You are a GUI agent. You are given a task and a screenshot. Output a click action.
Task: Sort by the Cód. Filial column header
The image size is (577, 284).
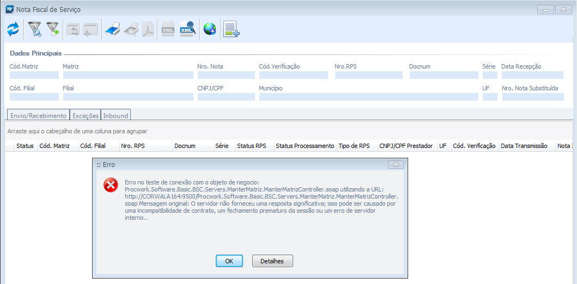[99, 146]
